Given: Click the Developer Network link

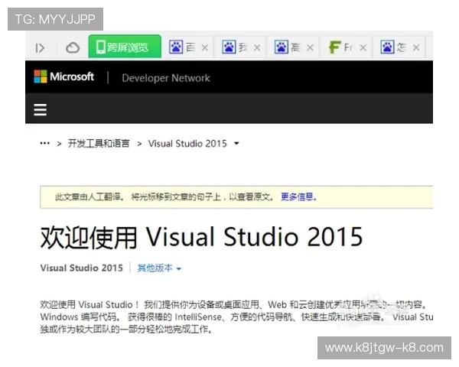Looking at the screenshot, I should (x=165, y=78).
